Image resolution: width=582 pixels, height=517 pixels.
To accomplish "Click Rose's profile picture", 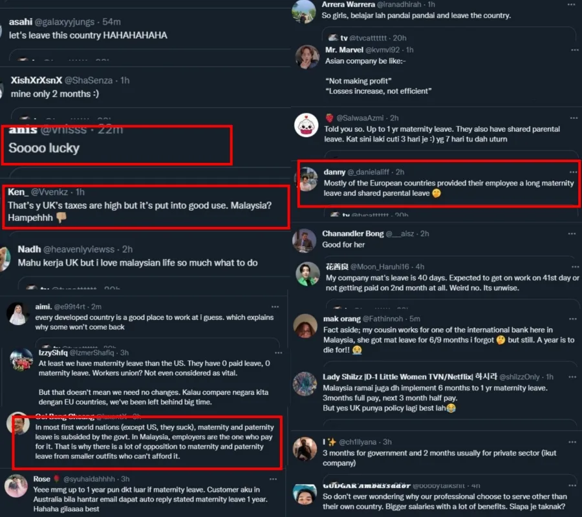I will (16, 486).
